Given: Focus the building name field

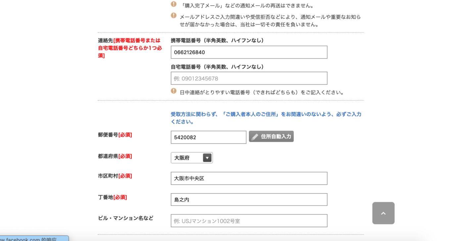Looking at the screenshot, I should click(x=249, y=221).
